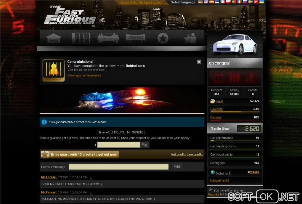Switch language to Portuguese flag
Image resolution: width=302 pixels, height=204 pixels.
234,2
